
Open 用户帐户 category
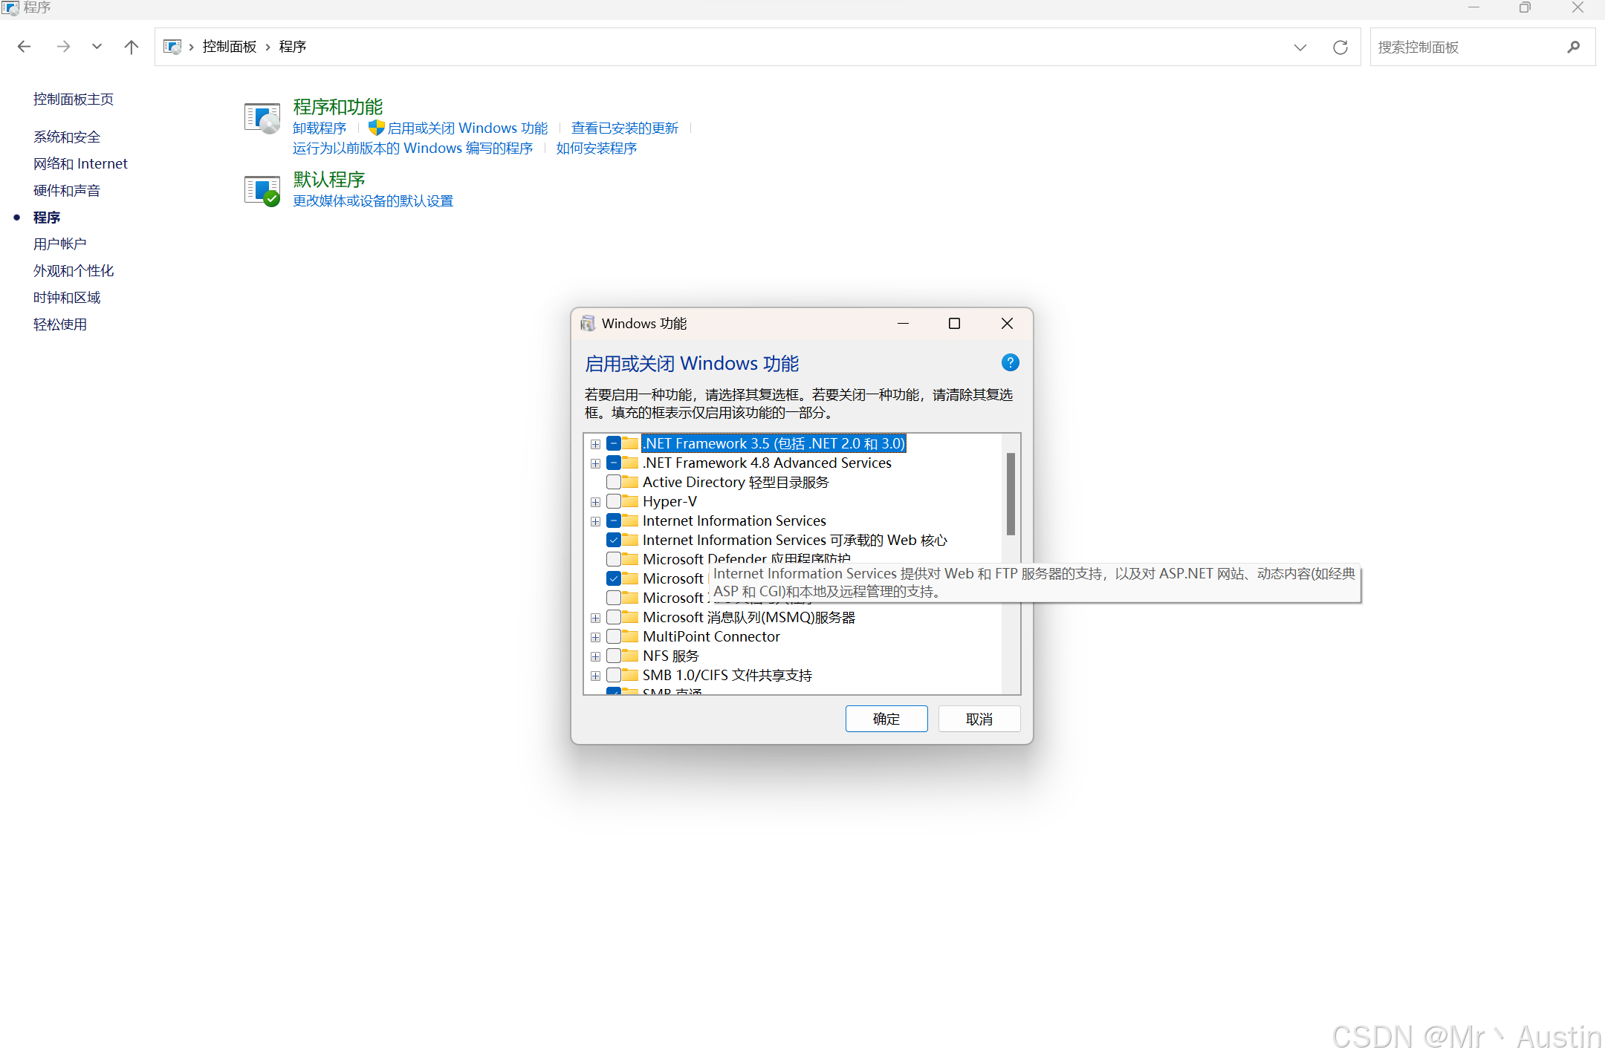(x=60, y=244)
